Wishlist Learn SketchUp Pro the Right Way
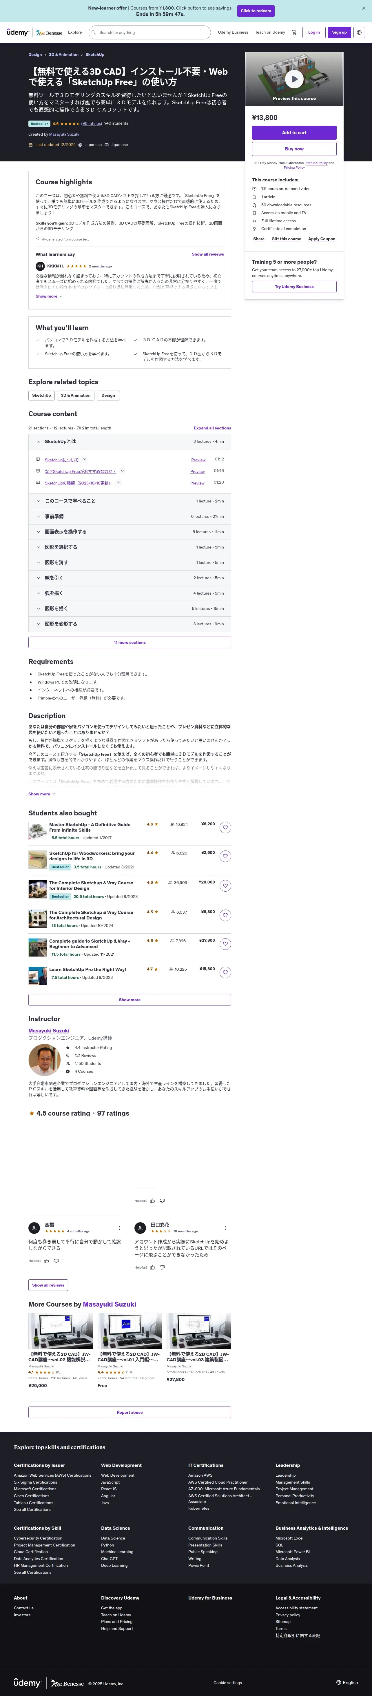Screen dimensions: 372x1696 coord(225,972)
